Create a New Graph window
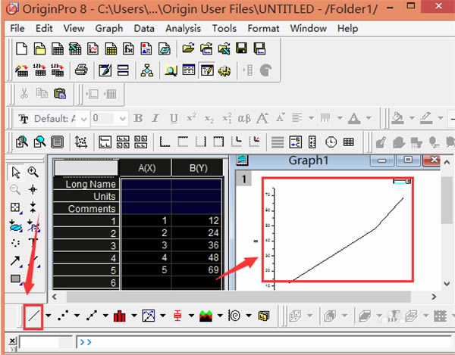455x355 pixels. (x=93, y=48)
